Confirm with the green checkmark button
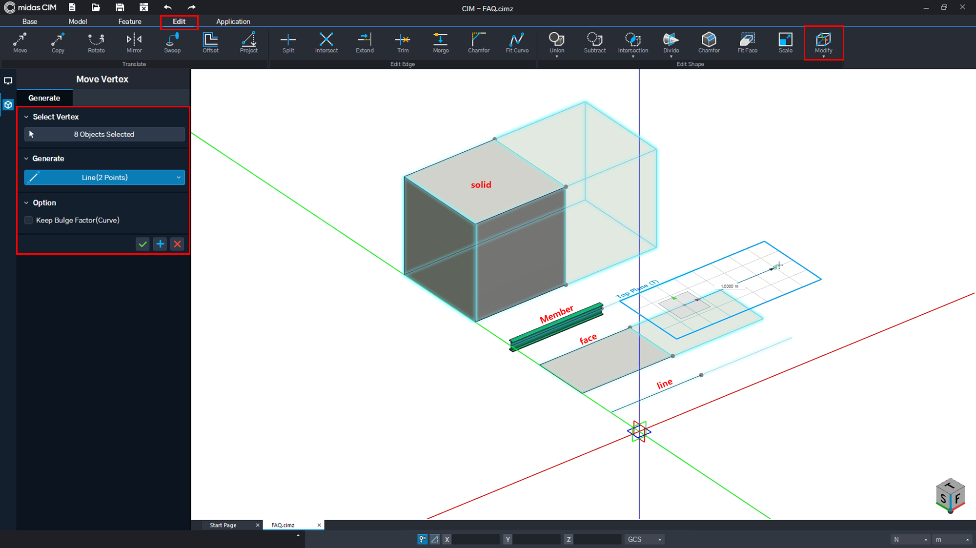This screenshot has height=548, width=976. (142, 244)
